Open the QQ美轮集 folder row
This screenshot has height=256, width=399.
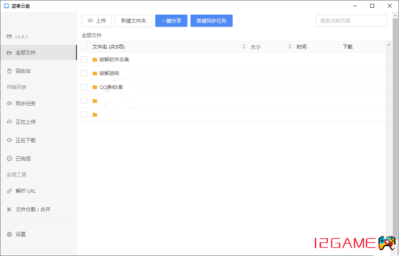111,87
